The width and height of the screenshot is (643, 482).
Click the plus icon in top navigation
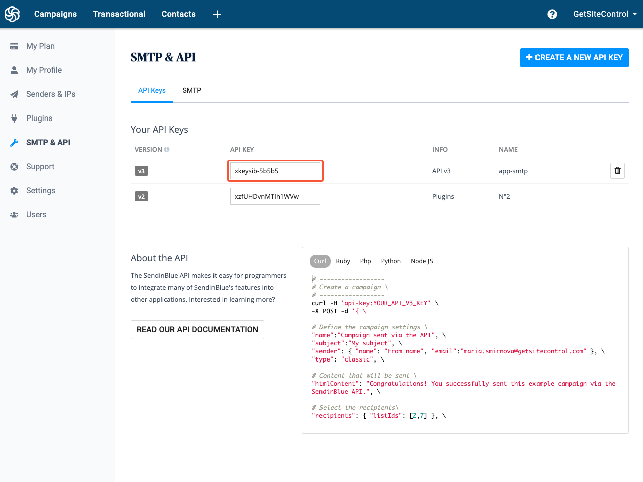click(x=217, y=14)
